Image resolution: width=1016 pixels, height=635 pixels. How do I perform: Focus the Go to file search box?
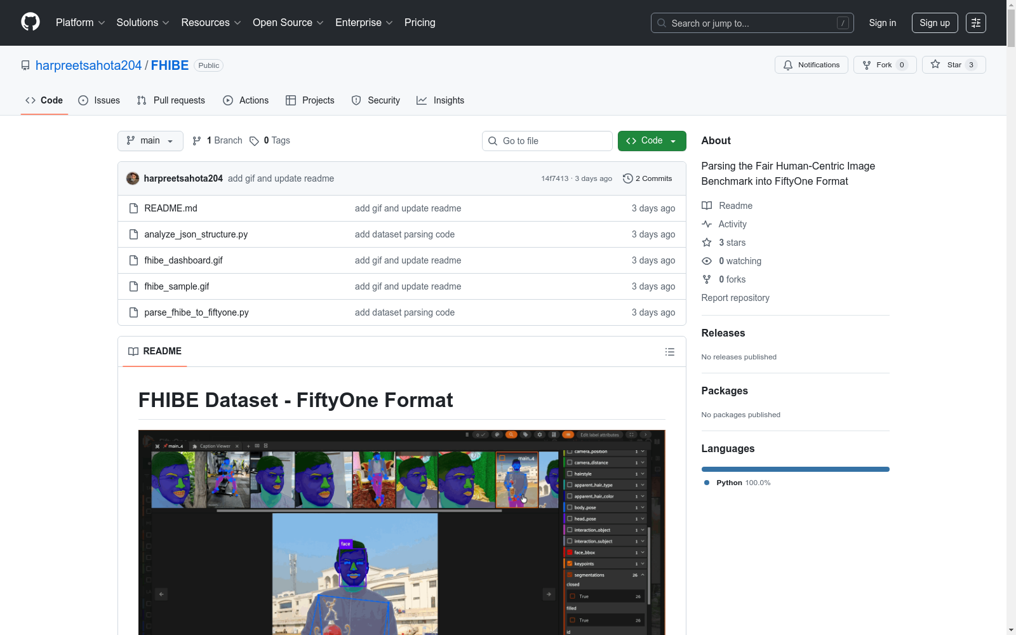547,141
